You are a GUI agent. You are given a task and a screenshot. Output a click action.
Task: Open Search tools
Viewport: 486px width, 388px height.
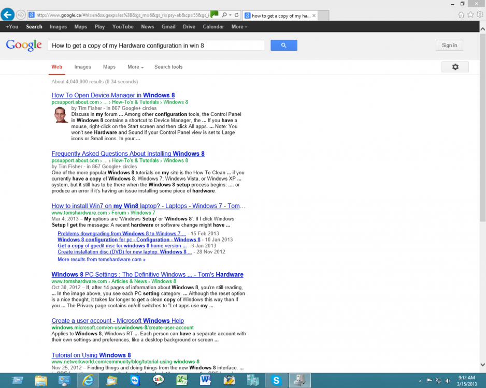click(168, 67)
